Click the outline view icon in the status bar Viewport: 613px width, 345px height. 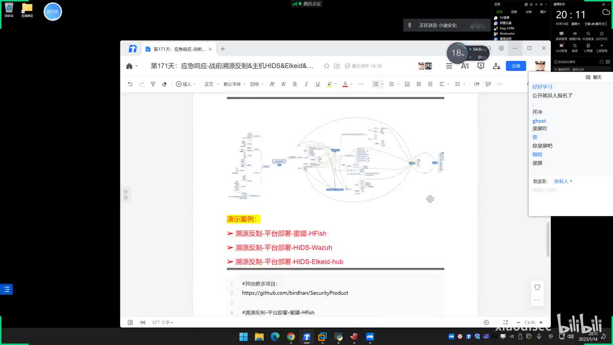pyautogui.click(x=130, y=322)
